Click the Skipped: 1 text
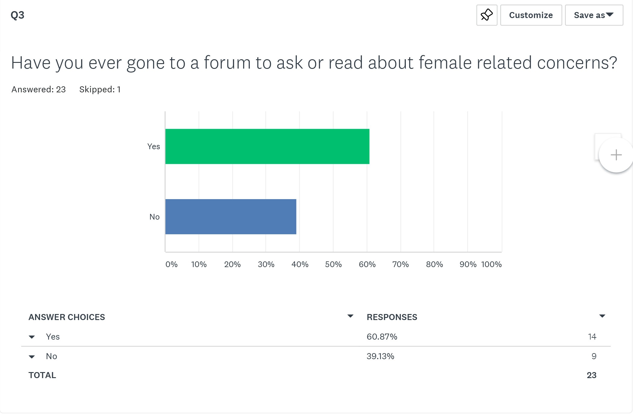The image size is (633, 416). pyautogui.click(x=100, y=90)
